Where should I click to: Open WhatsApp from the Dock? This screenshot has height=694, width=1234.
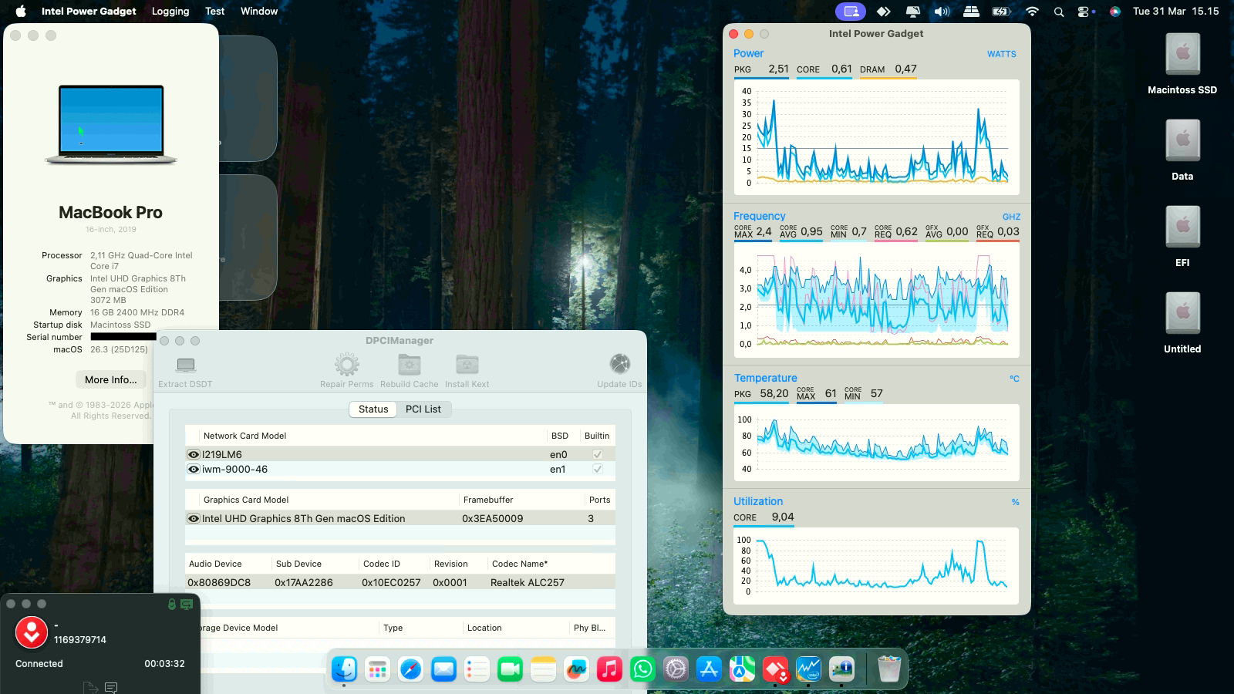coord(642,669)
